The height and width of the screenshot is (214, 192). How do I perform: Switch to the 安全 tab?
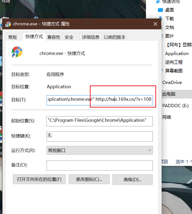[69, 37]
